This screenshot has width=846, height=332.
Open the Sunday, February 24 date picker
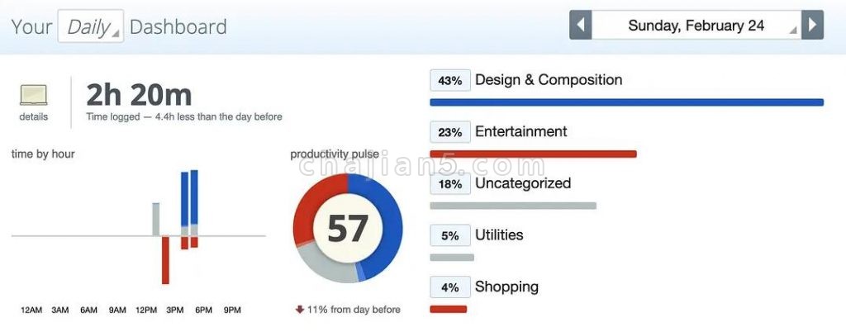(696, 25)
